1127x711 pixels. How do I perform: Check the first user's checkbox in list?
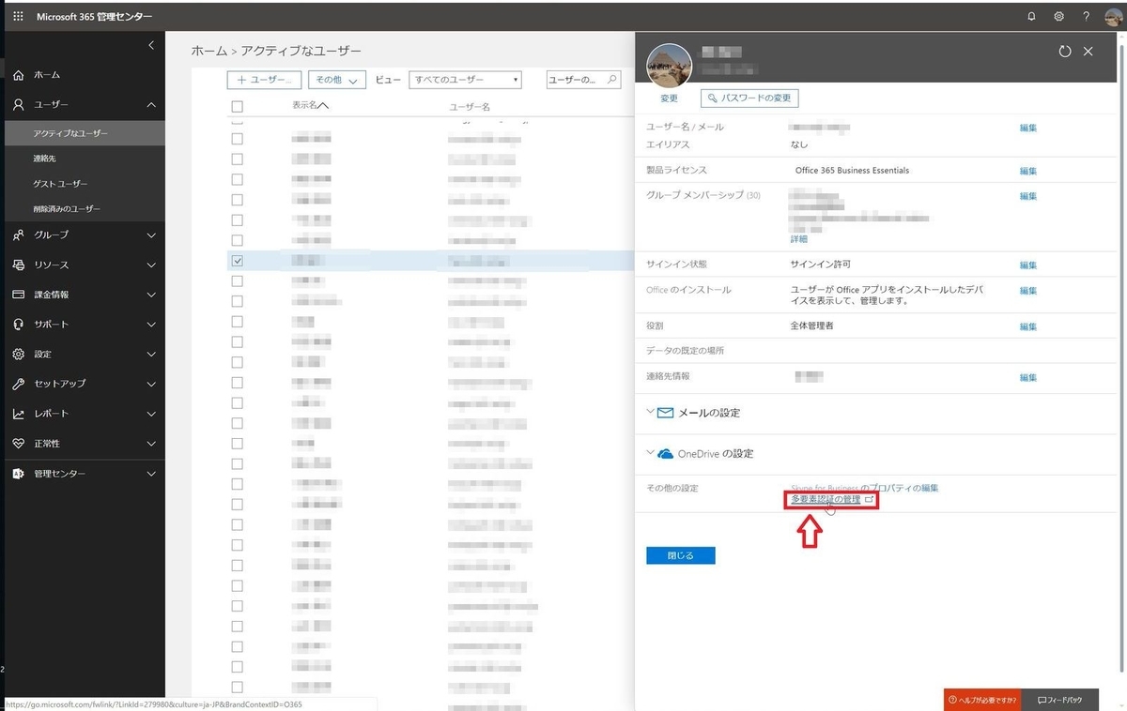click(238, 139)
